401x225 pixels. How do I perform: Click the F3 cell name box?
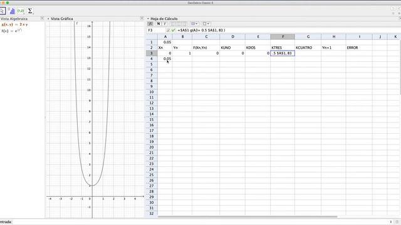click(x=156, y=30)
